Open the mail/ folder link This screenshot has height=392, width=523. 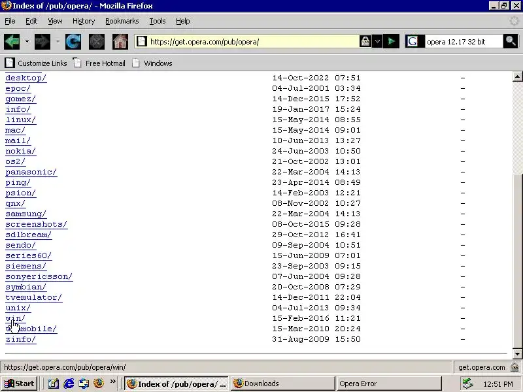(x=18, y=140)
